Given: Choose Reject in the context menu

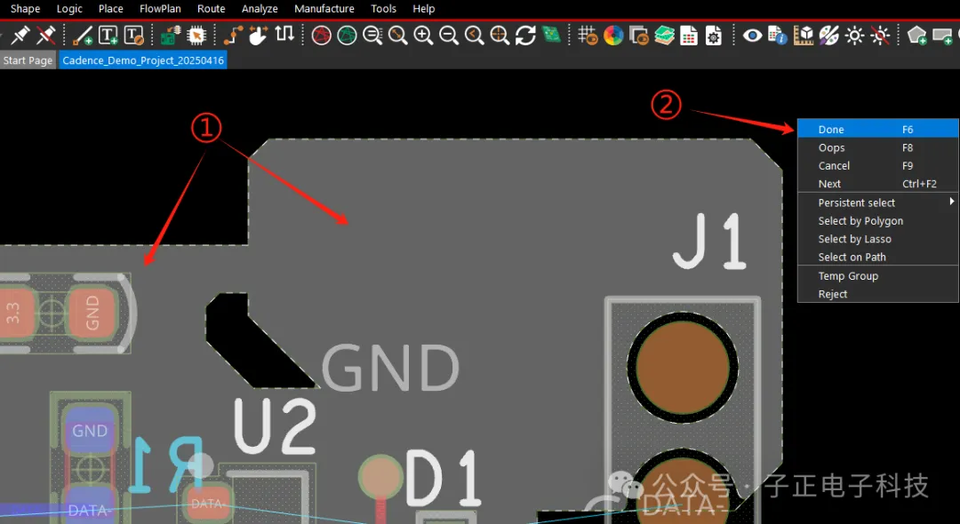Looking at the screenshot, I should (878, 294).
